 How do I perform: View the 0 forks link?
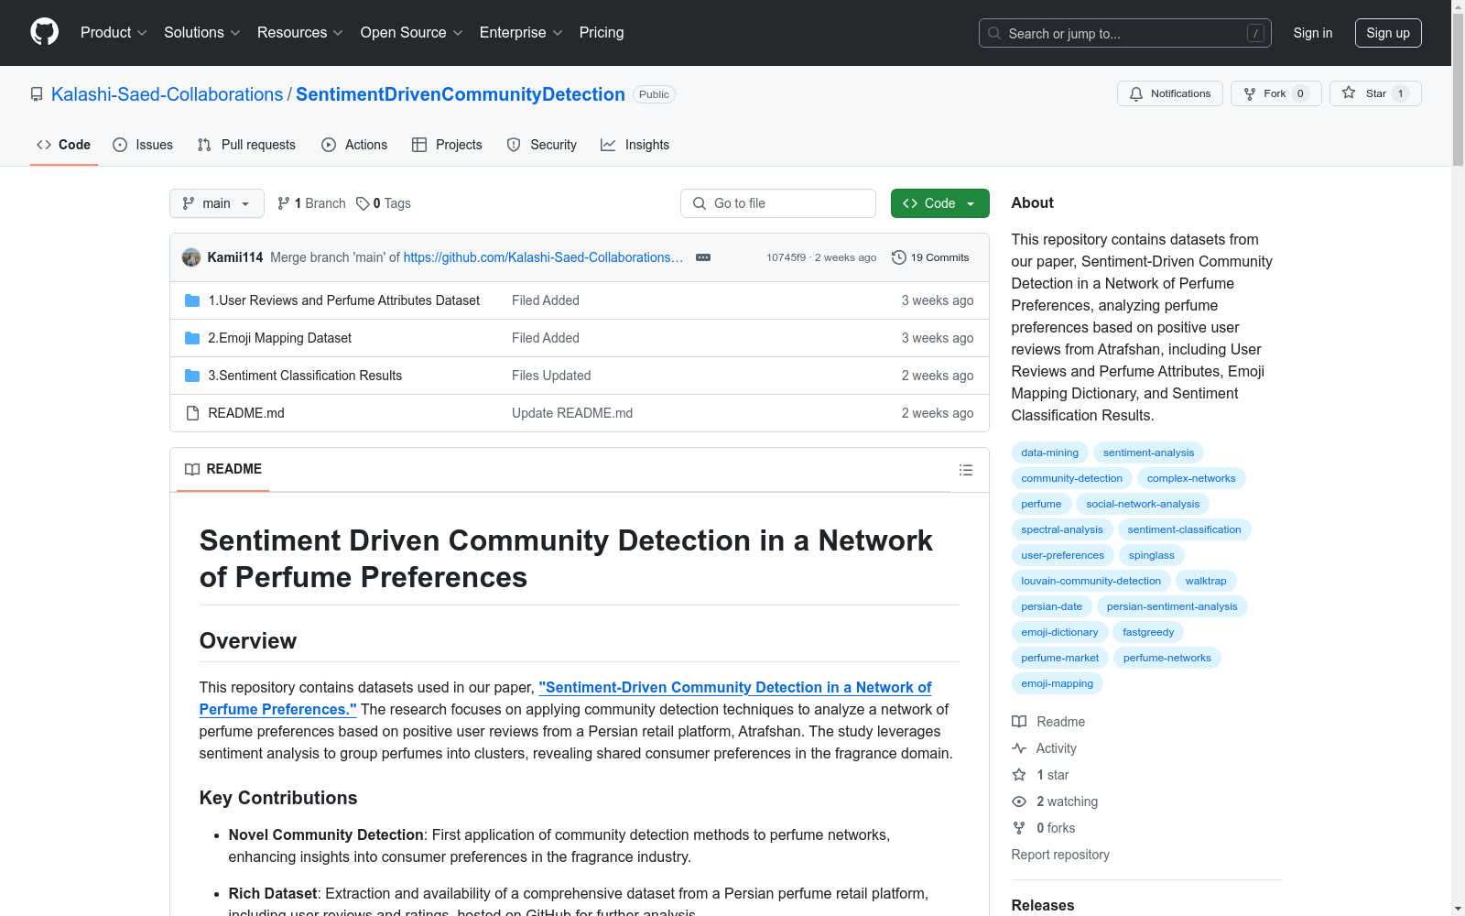(x=1044, y=828)
